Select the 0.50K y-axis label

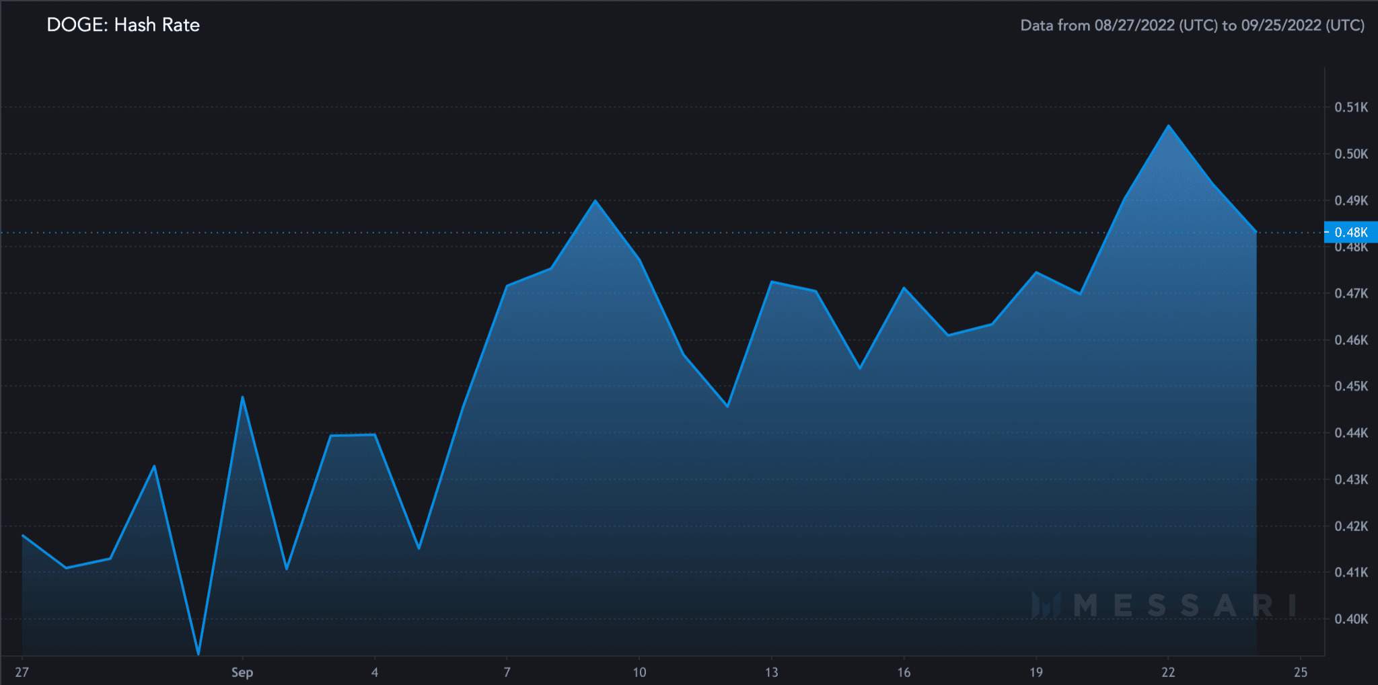(x=1351, y=154)
